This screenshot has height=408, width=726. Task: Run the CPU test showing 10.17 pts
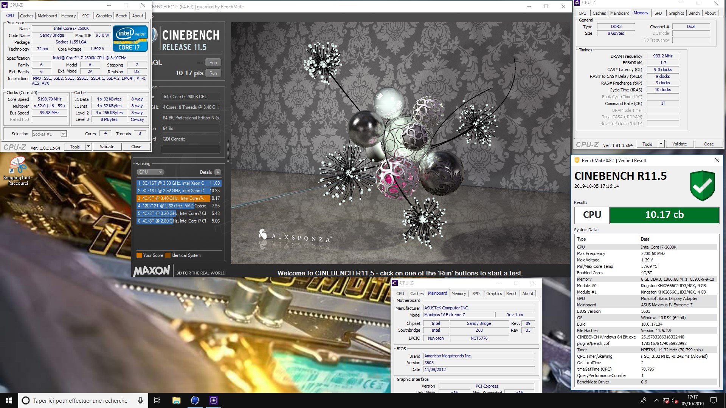coord(213,73)
